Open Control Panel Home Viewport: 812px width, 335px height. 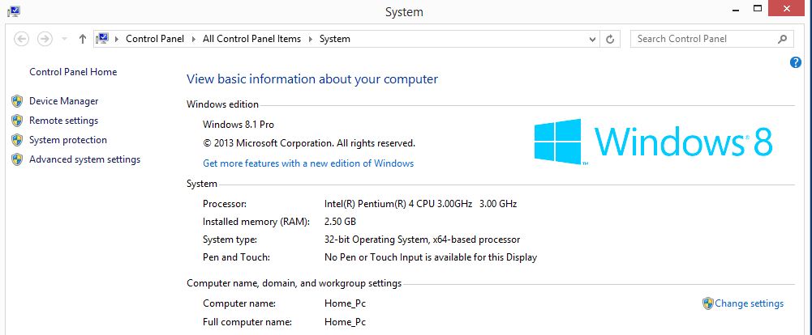click(73, 72)
